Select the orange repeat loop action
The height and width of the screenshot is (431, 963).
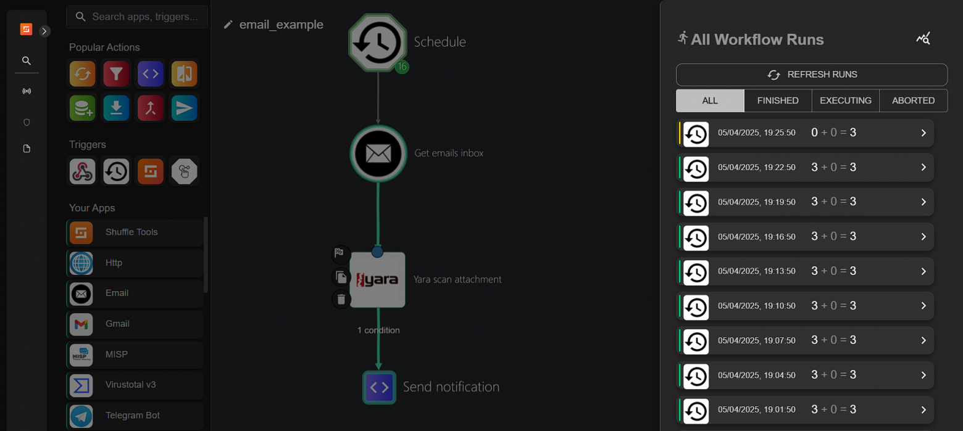82,74
